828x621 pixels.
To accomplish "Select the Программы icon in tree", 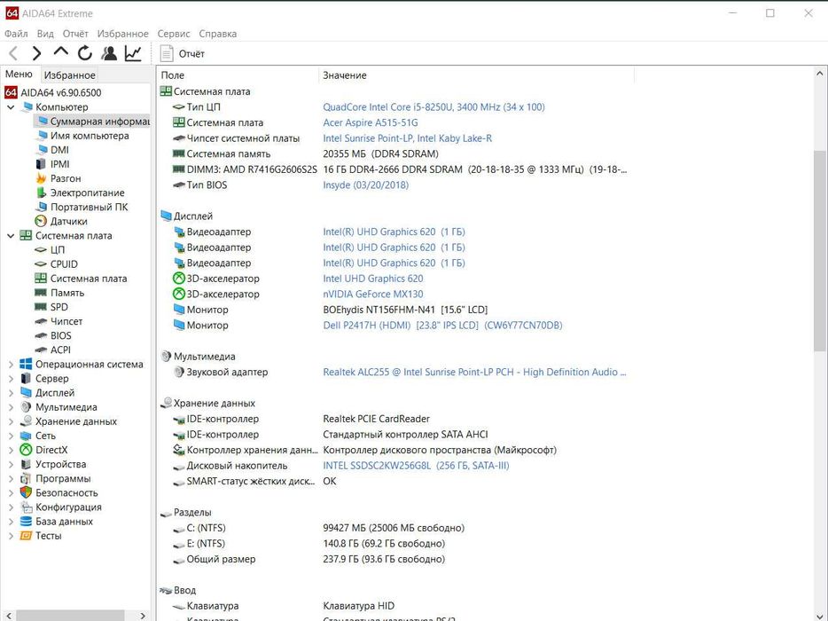I will [26, 478].
